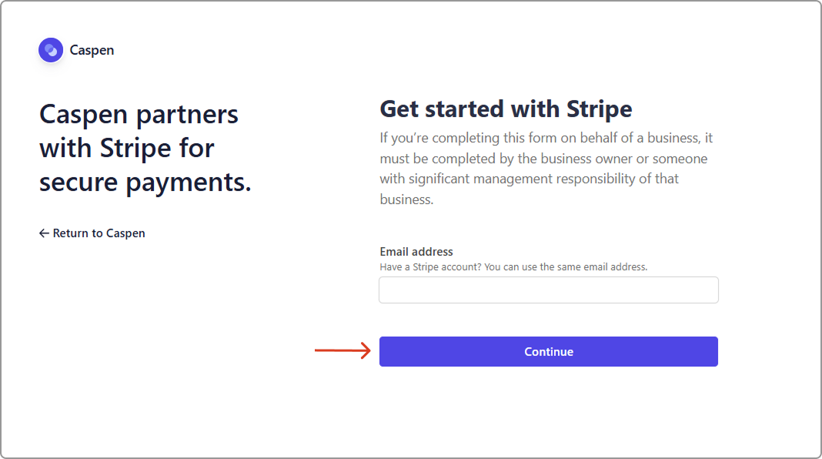The height and width of the screenshot is (459, 822).
Task: Focus the Email address input field
Action: tap(548, 290)
